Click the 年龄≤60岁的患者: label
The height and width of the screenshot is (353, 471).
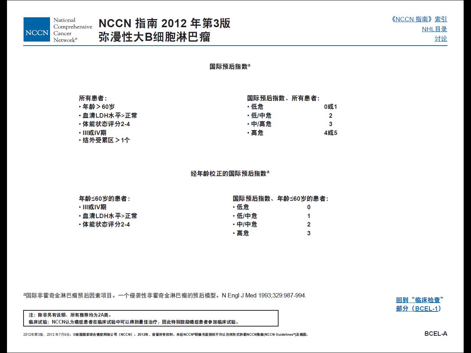click(105, 199)
